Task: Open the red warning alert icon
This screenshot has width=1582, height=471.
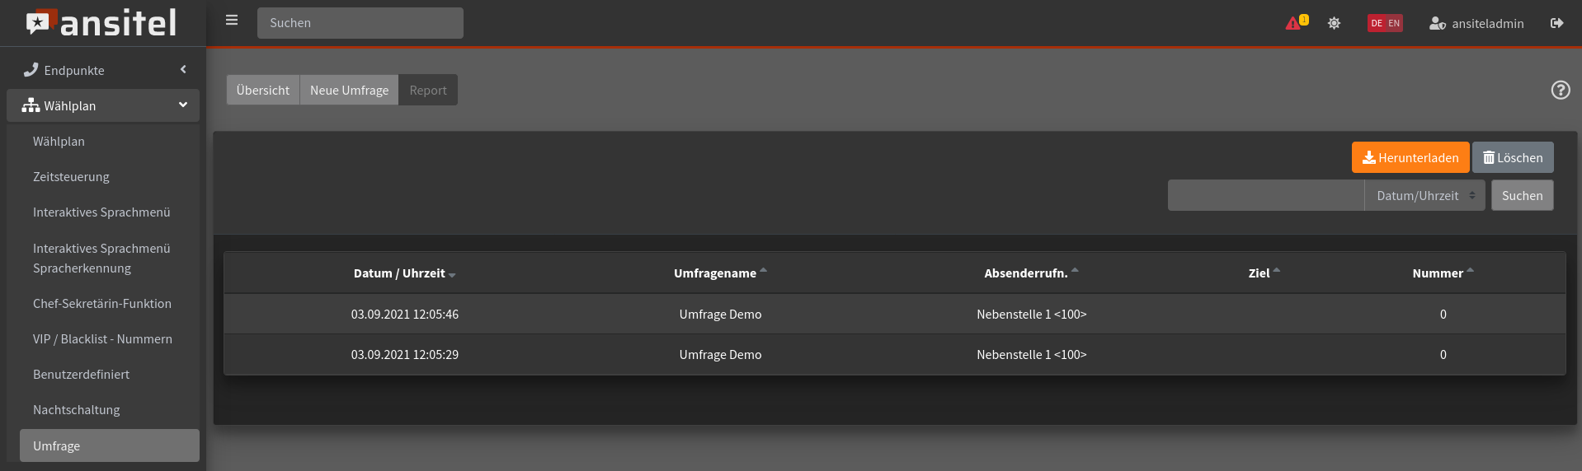Action: (1293, 23)
